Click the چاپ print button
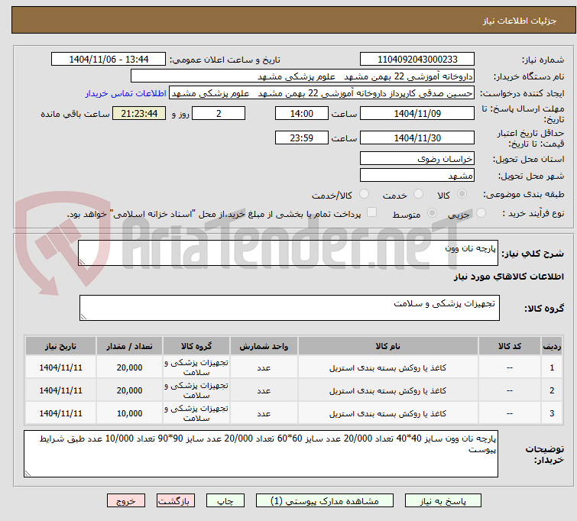The height and width of the screenshot is (521, 577). pos(225,501)
